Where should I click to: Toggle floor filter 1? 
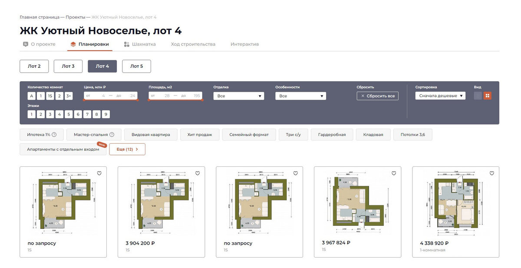coord(31,114)
